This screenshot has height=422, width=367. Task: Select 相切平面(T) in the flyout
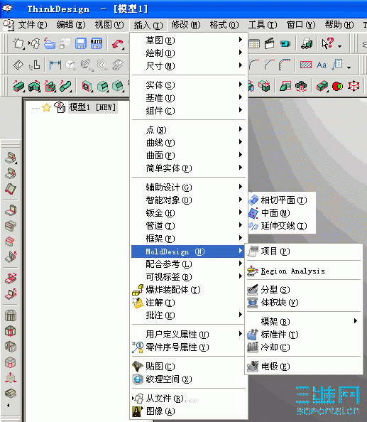click(x=282, y=200)
